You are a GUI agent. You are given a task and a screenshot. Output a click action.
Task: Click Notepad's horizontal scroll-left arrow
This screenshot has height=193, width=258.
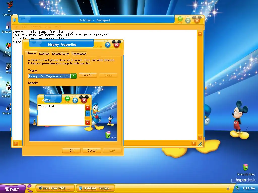(16, 143)
